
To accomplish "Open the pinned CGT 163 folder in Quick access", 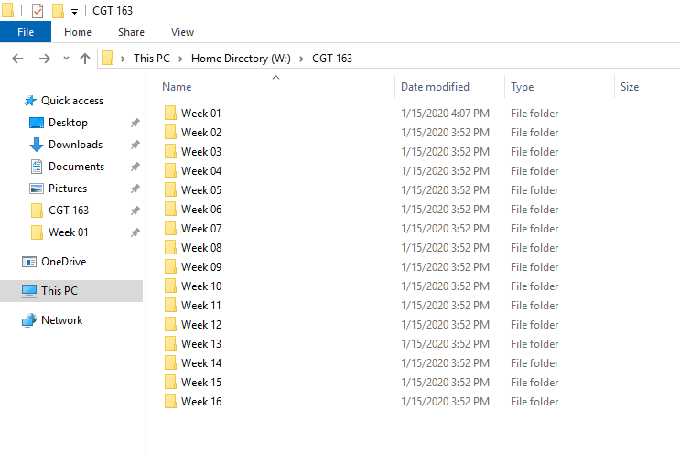I will [x=68, y=211].
